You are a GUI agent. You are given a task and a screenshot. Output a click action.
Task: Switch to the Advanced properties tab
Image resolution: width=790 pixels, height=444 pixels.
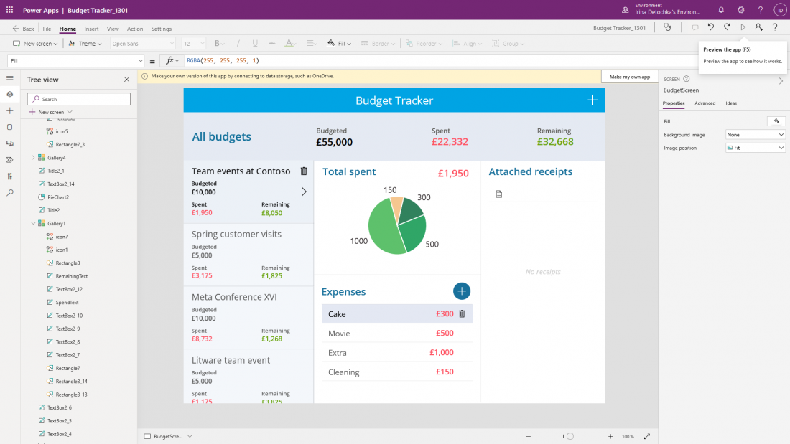(x=705, y=103)
